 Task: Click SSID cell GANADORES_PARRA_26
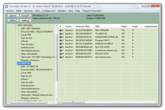tap(106, 37)
